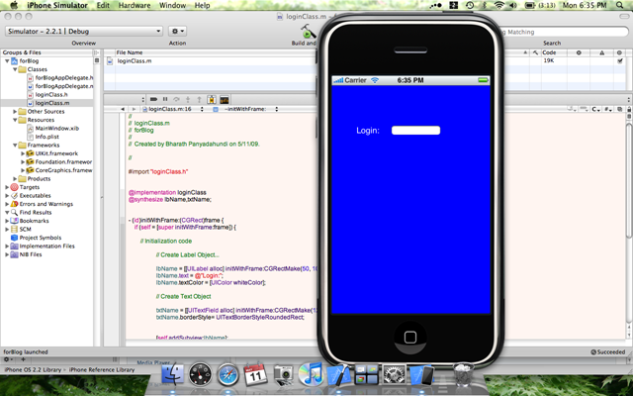Image resolution: width=633 pixels, height=396 pixels.
Task: Open Finder from the Dock
Action: [x=172, y=373]
